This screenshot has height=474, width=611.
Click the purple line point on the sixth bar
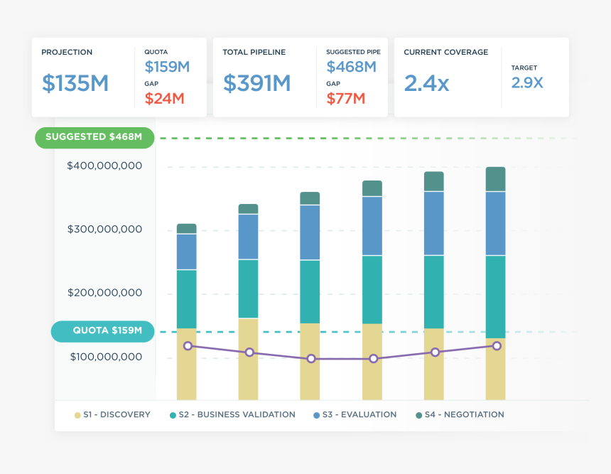(497, 346)
